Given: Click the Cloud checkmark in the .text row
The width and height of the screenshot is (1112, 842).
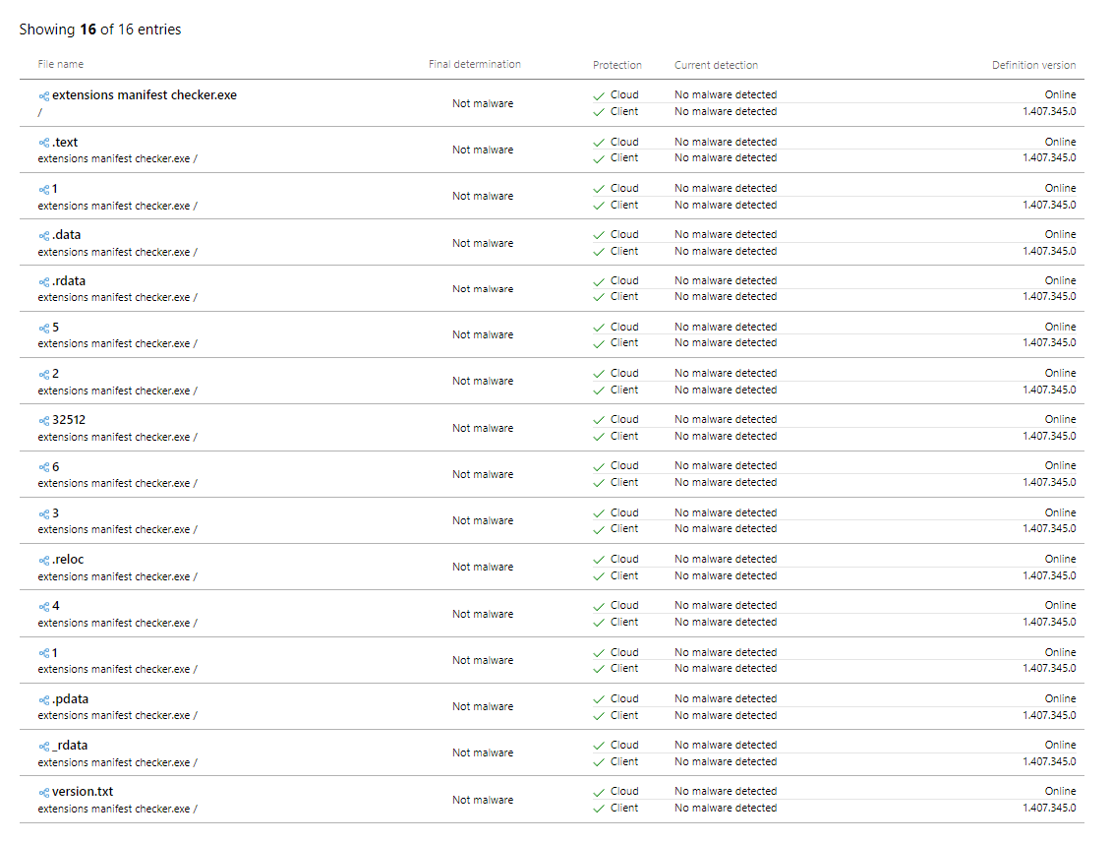Looking at the screenshot, I should click(599, 143).
